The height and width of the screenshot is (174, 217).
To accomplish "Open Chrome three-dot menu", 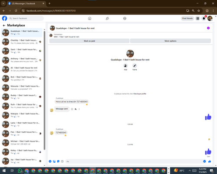I will point(213,11).
